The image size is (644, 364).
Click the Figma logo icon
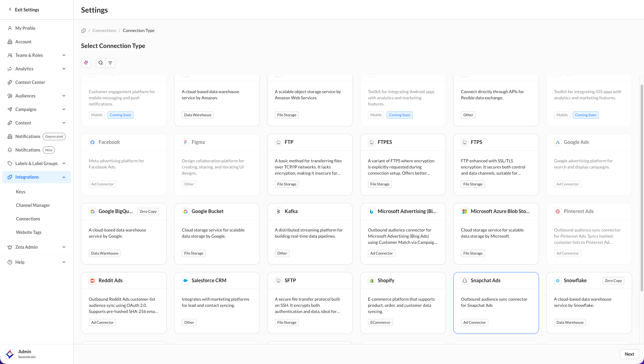click(185, 142)
